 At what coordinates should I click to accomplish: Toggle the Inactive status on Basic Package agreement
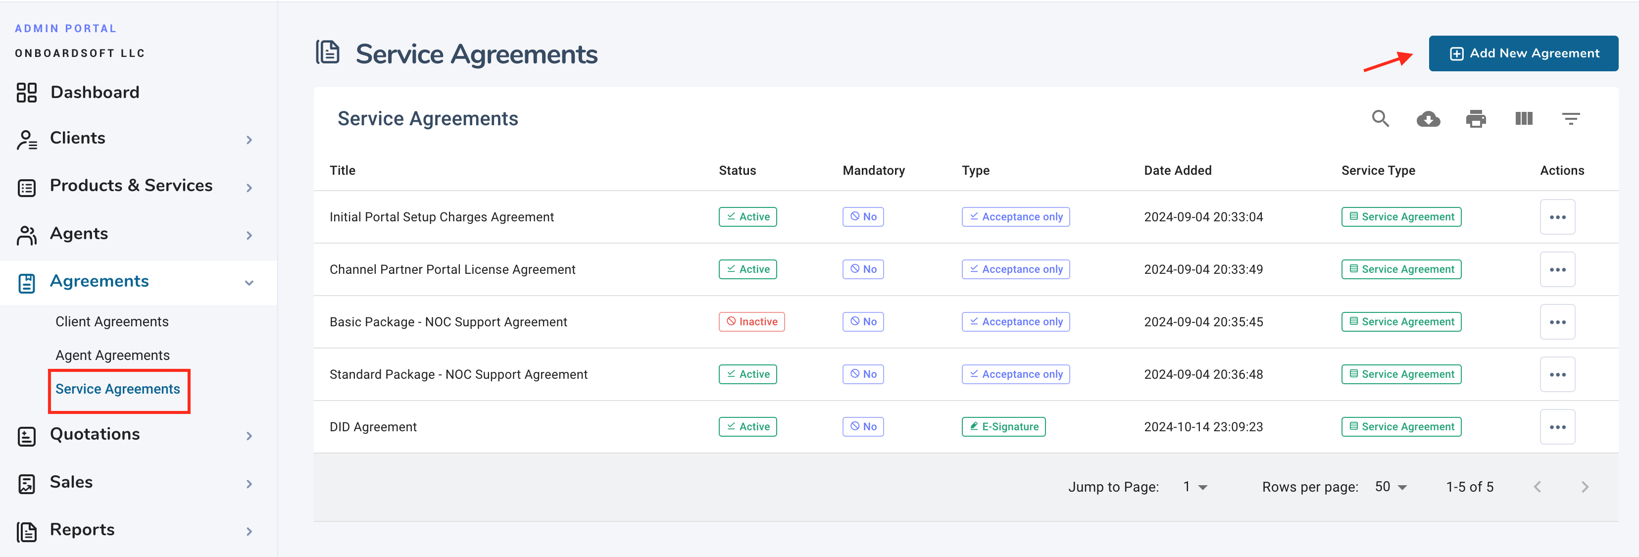751,321
